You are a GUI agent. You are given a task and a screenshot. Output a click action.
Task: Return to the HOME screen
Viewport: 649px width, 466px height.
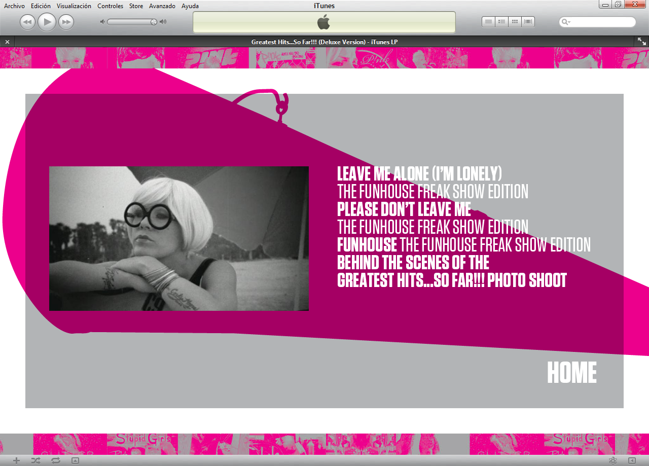pos(572,373)
